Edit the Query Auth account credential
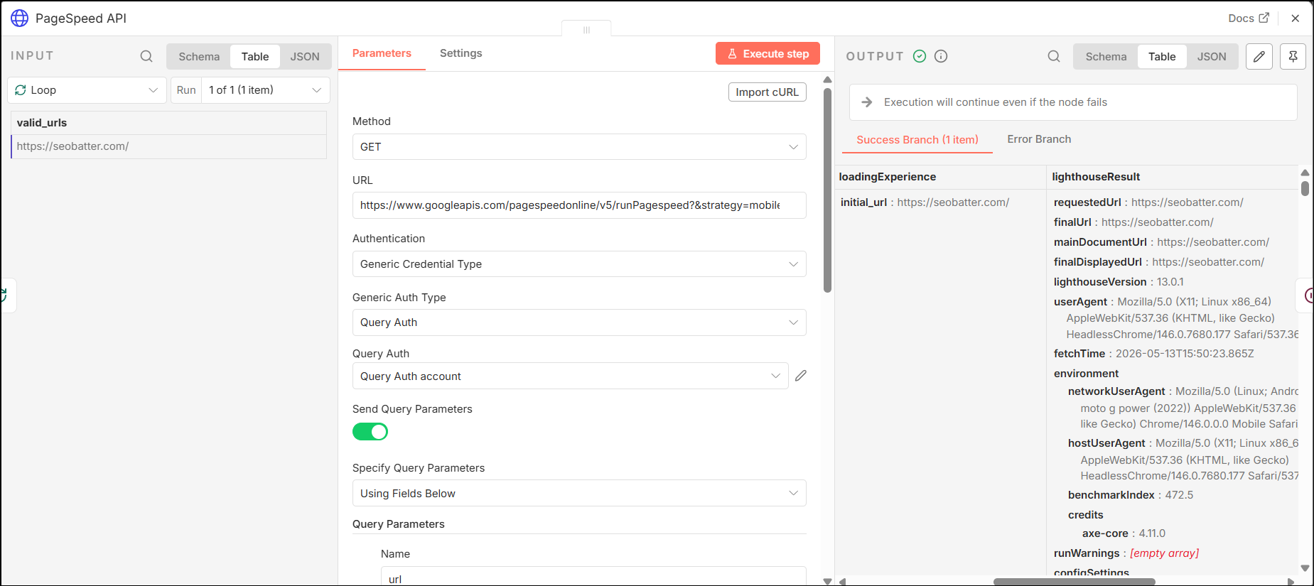1314x586 pixels. pos(801,376)
